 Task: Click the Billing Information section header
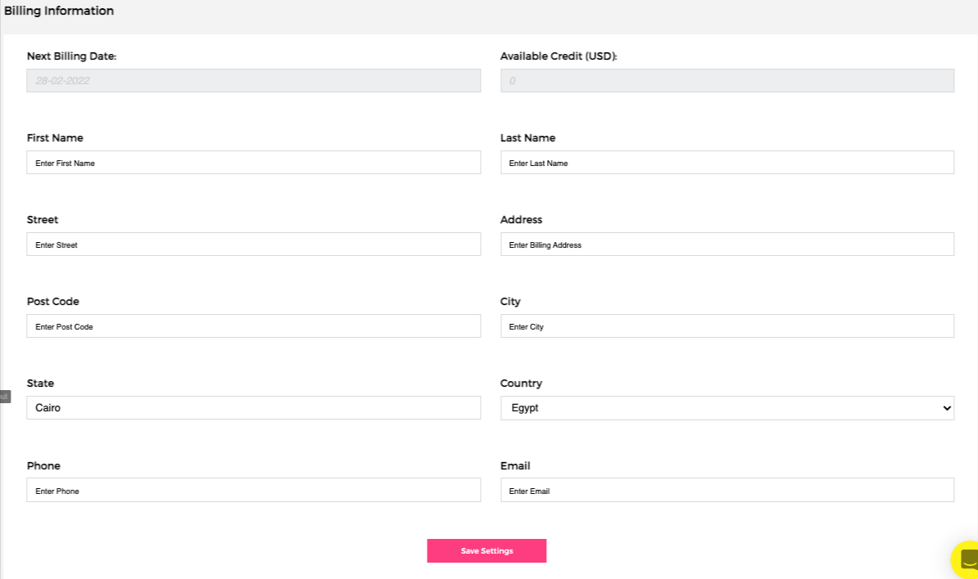pos(59,11)
